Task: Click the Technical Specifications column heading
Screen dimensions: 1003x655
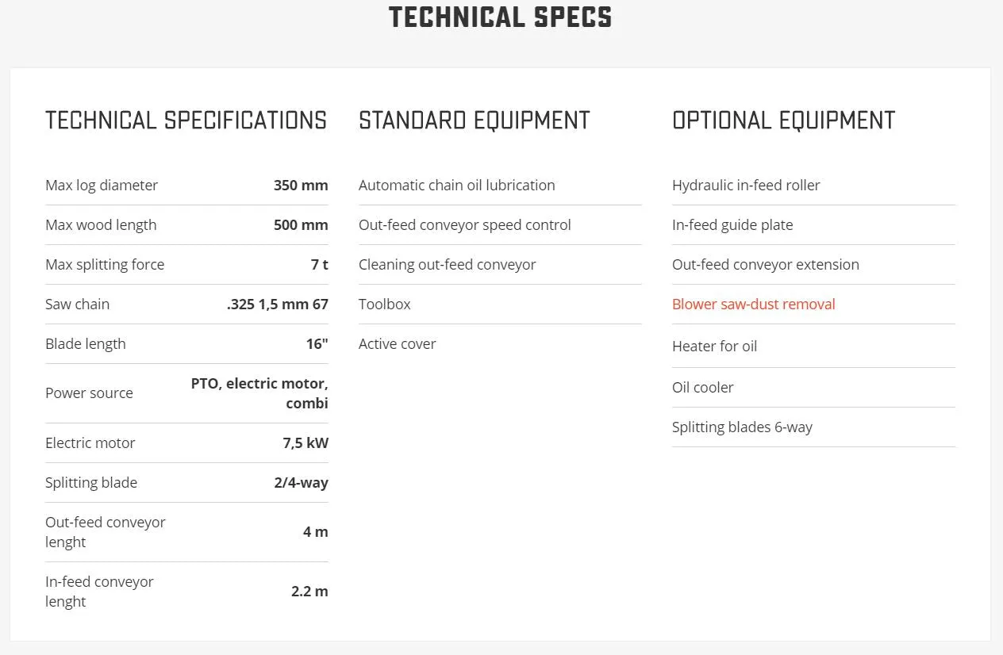Action: click(x=186, y=121)
